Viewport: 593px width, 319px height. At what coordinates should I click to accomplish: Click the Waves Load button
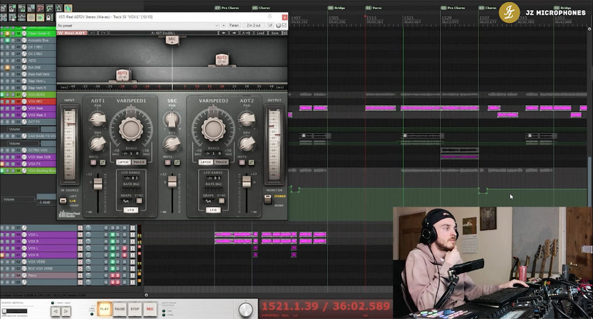[261, 33]
